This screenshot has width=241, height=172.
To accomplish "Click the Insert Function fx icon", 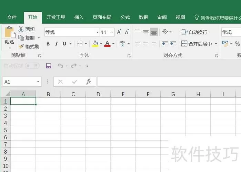I will (88, 82).
